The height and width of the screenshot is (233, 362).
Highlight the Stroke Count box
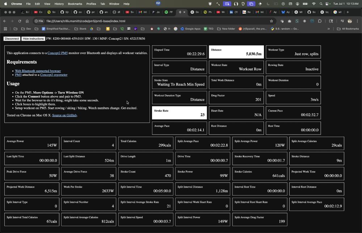[146, 173]
